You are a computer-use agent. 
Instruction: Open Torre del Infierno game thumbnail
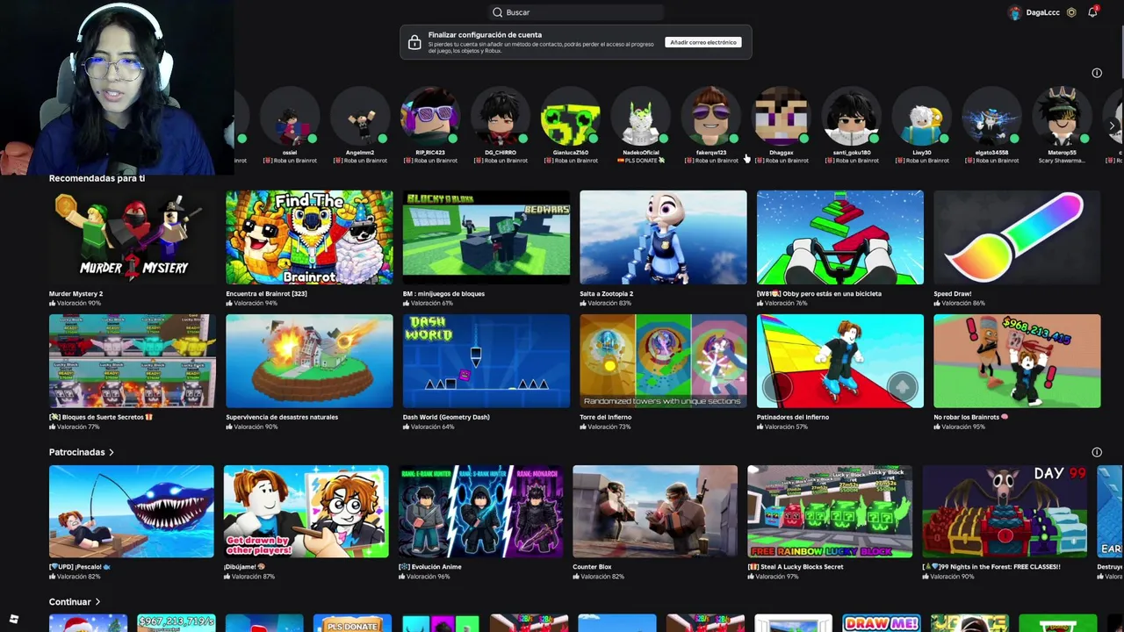point(663,361)
